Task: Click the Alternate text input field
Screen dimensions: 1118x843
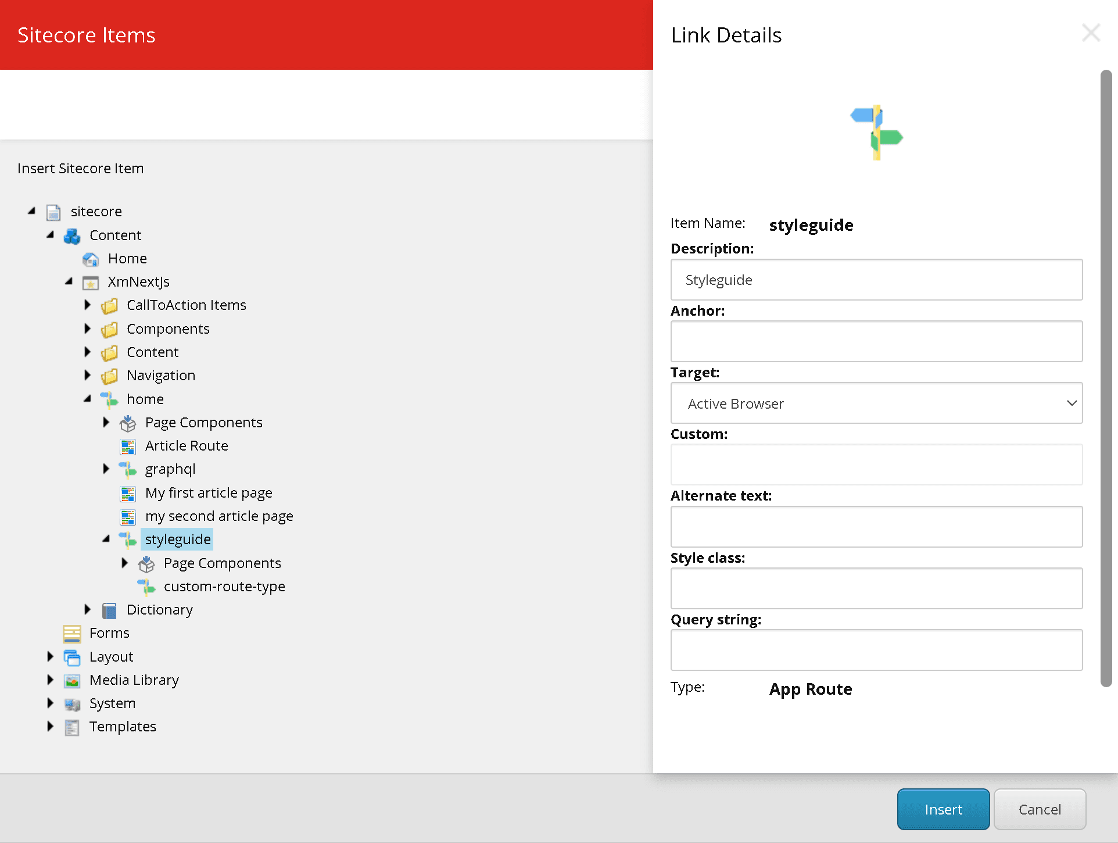Action: coord(876,527)
